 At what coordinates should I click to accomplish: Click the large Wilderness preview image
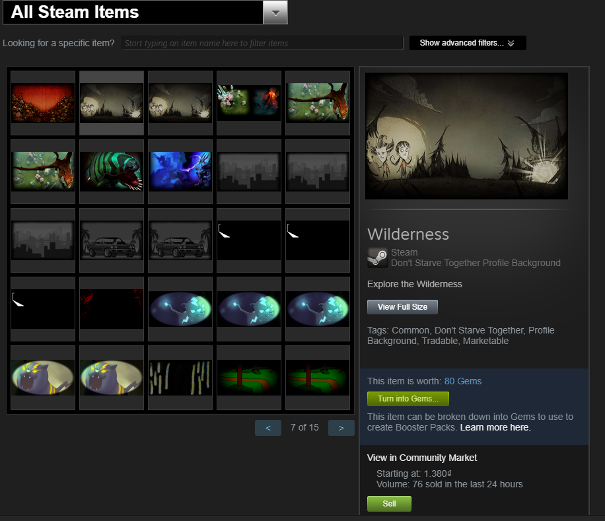(466, 136)
